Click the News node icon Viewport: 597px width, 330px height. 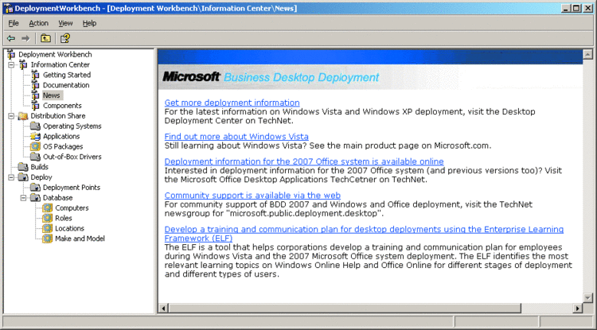pos(35,95)
